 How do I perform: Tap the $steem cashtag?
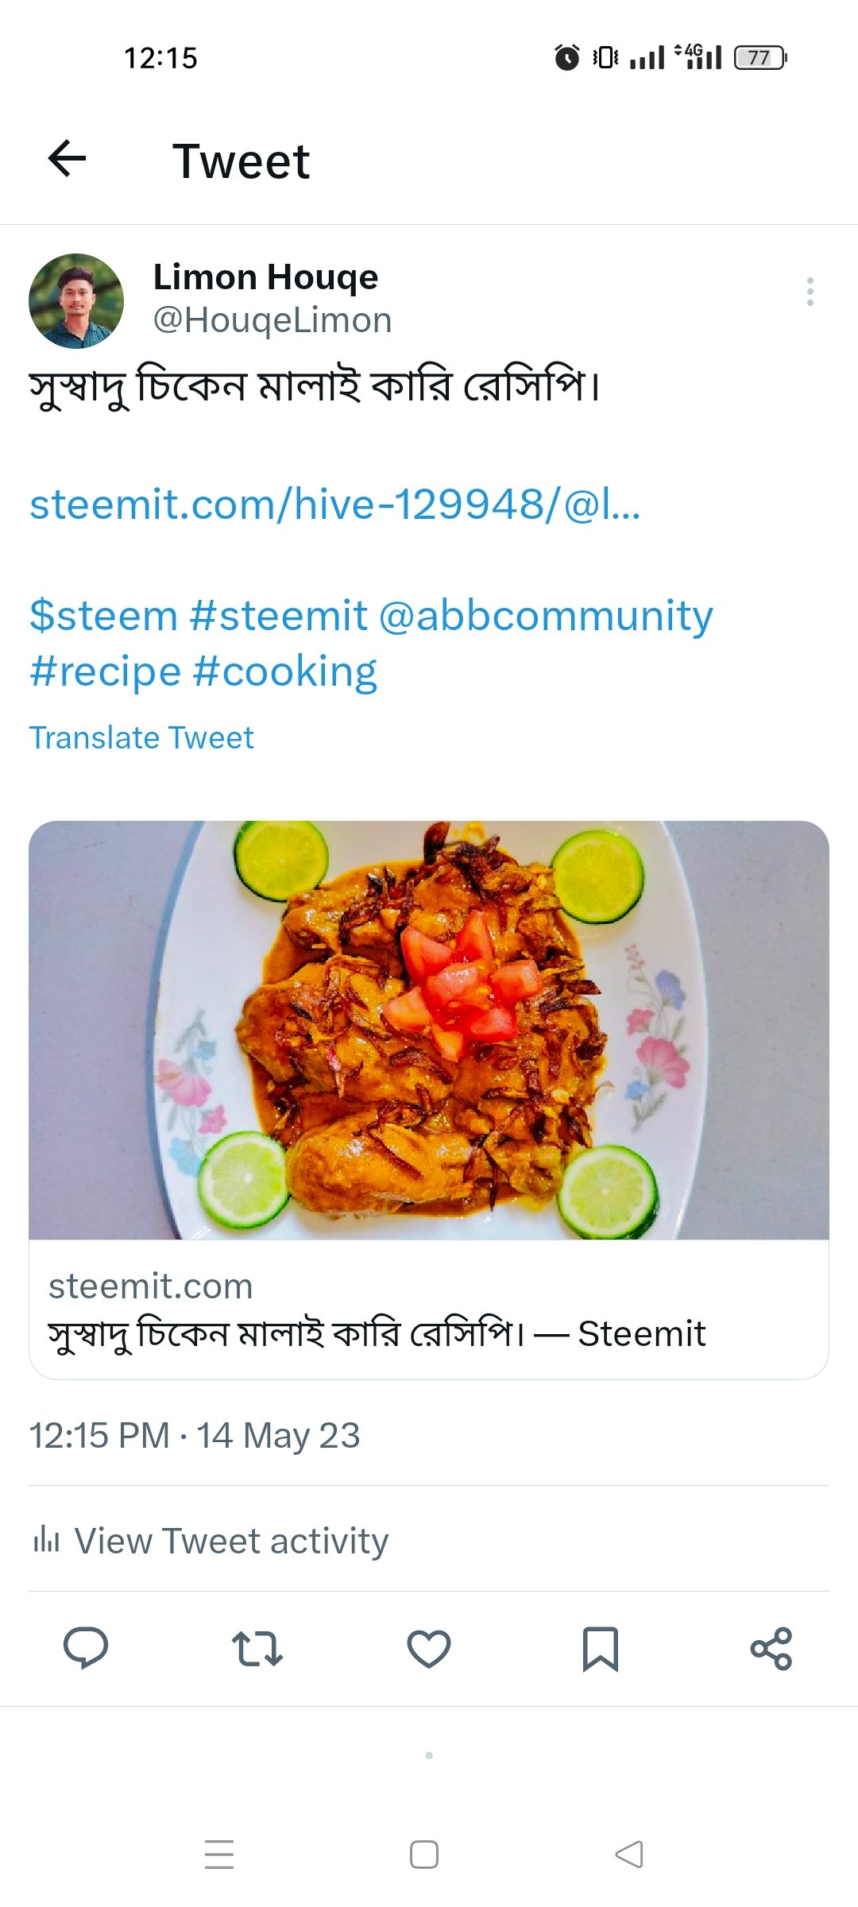[x=103, y=616]
